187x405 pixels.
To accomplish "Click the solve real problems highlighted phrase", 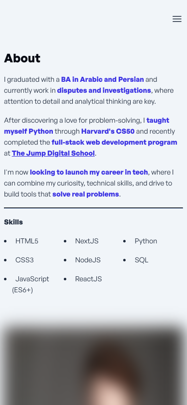I will pyautogui.click(x=85, y=194).
